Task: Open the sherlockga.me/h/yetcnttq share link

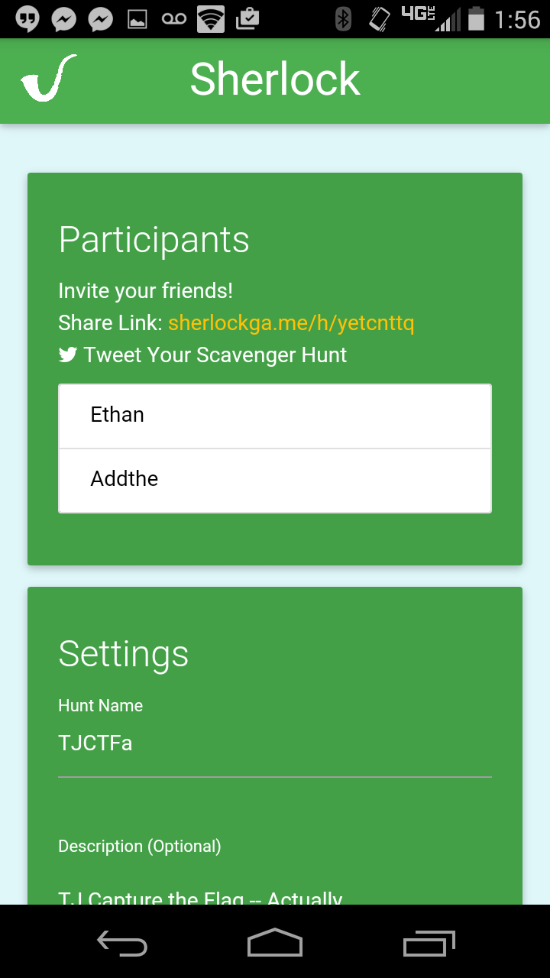Action: click(291, 323)
